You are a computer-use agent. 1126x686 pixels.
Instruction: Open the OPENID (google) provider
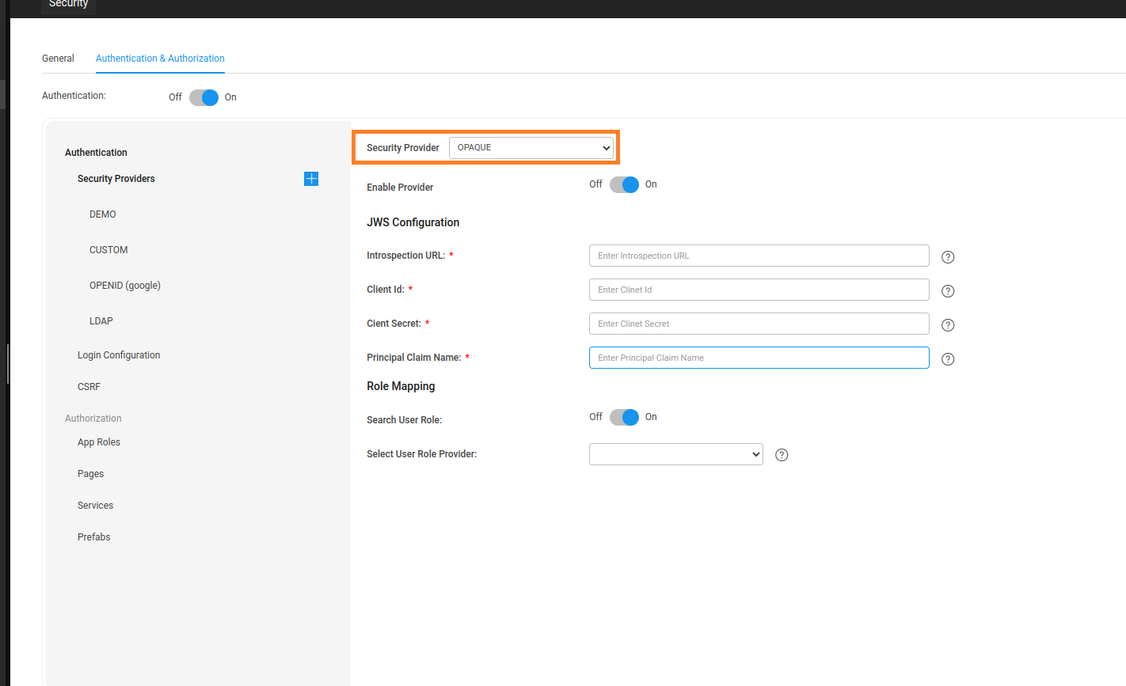(125, 286)
